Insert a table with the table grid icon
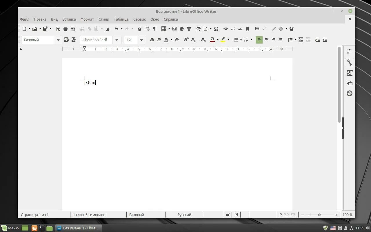The image size is (371, 232). pos(164,29)
